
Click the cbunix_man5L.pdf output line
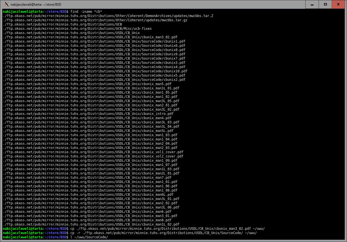pyautogui.click(x=88, y=131)
